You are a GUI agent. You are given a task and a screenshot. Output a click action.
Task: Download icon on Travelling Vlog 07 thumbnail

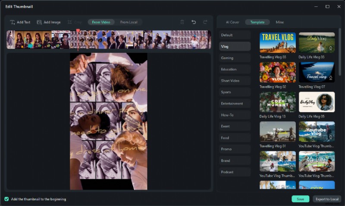click(x=330, y=78)
